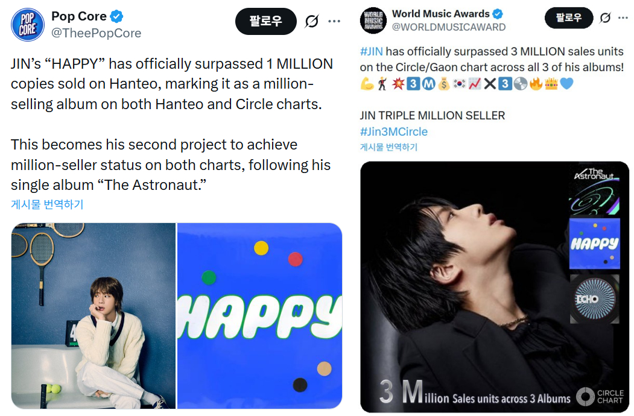634x416 pixels.
Task: Open HAPPY album cover image
Action: click(259, 316)
